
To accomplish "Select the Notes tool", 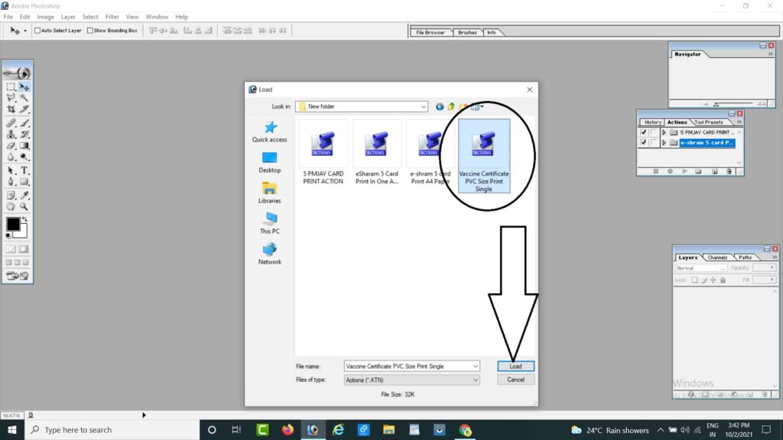I will [11, 195].
